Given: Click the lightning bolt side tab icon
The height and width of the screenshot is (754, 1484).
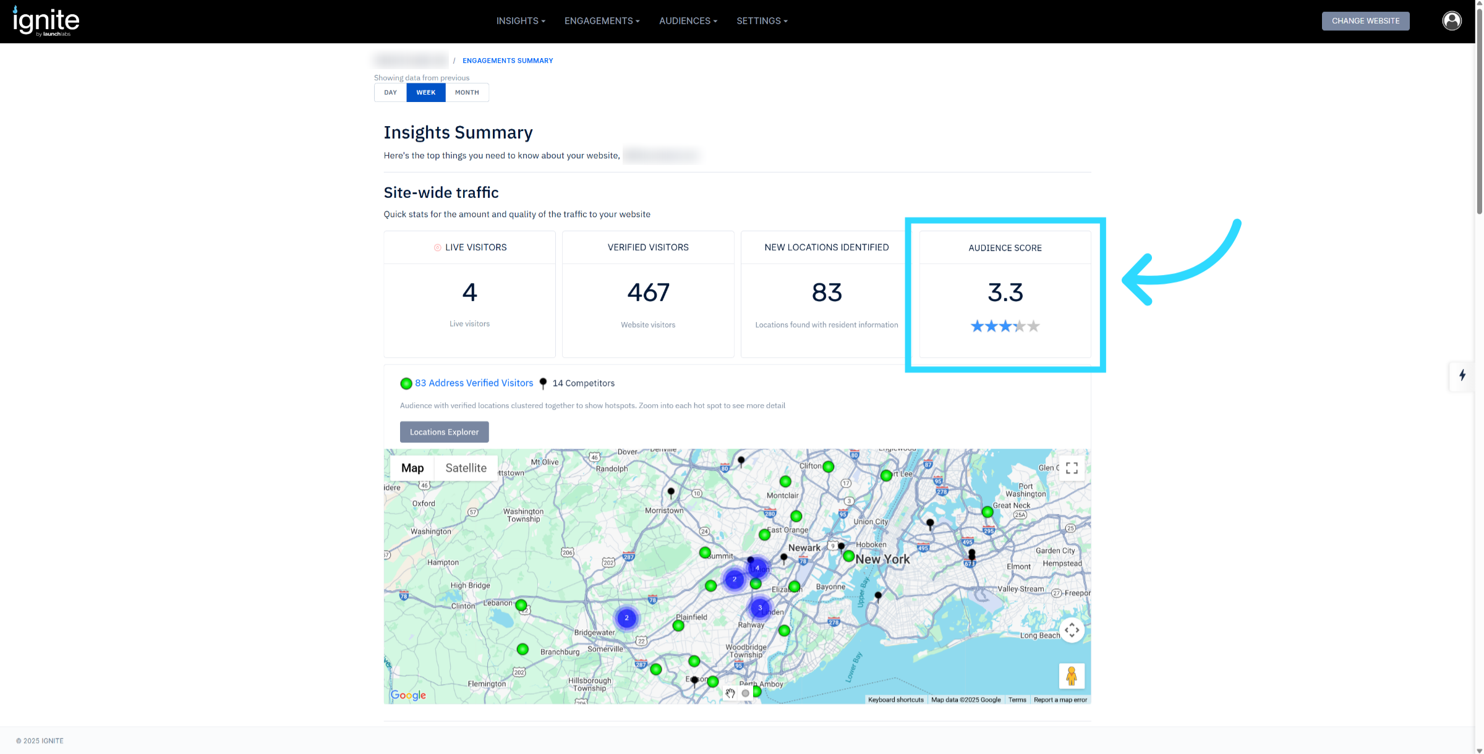Looking at the screenshot, I should click(1462, 375).
